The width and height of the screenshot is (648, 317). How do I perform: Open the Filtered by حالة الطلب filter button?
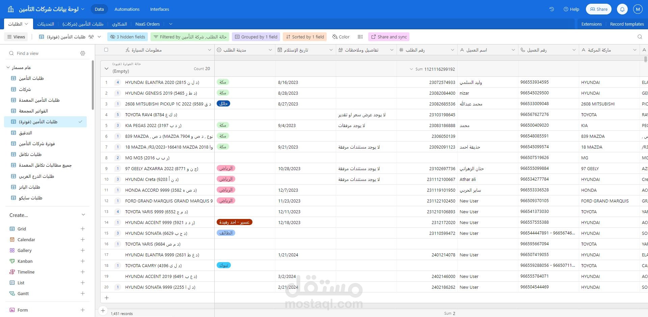[x=190, y=37]
